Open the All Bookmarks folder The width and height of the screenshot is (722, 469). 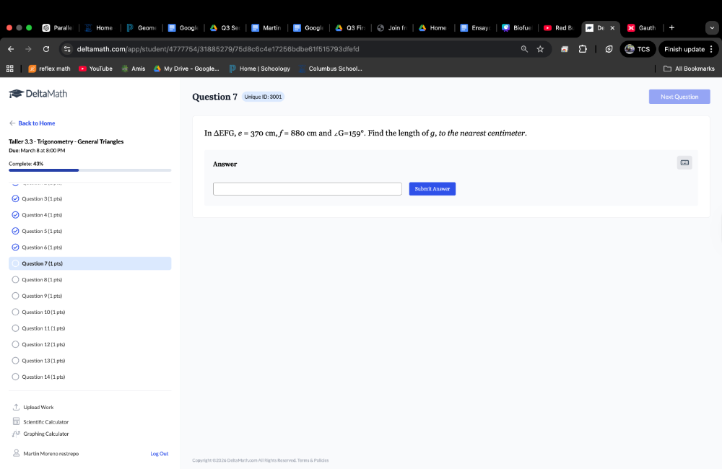click(689, 69)
